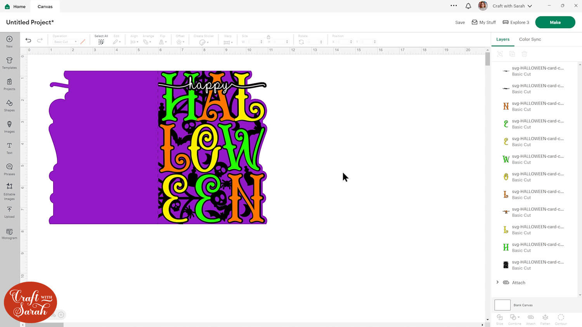Open the Explore 3 machine selector
Viewport: 582px width, 327px height.
tap(516, 22)
